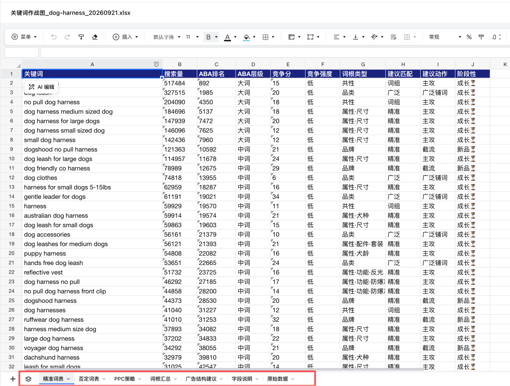Apply the font color A icon

click(227, 37)
